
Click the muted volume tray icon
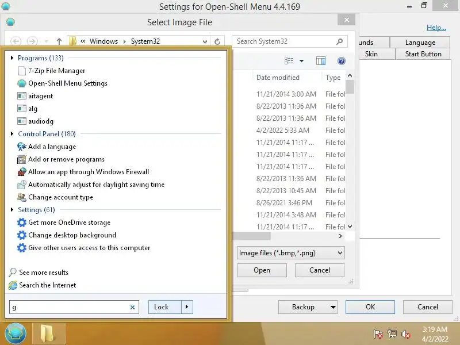click(x=406, y=334)
